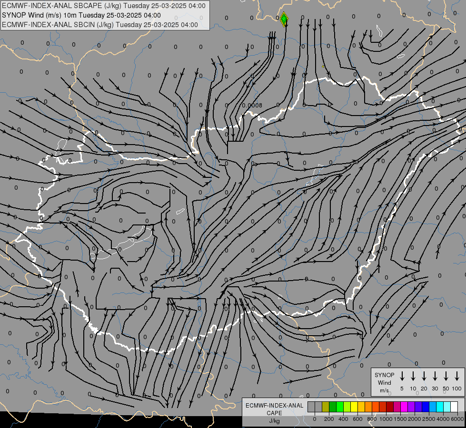
Task: Select the magenta swatch in CAPE legend
Action: coord(404,407)
